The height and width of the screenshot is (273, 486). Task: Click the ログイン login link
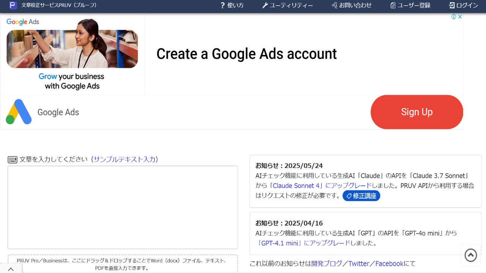464,5
